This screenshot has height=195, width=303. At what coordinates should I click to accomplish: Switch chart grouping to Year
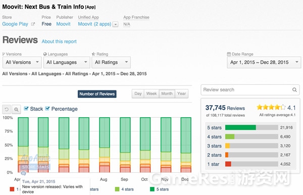181,94
